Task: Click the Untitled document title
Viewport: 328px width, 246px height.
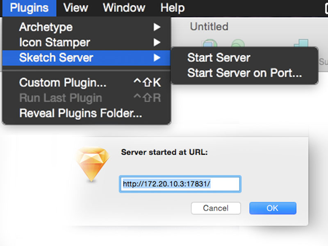Action: coord(209,27)
